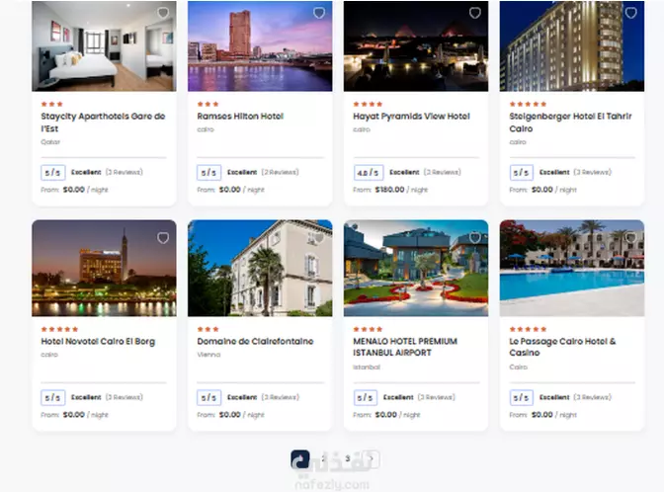Wishlist MENALO HOTEL PREMIUM with heart icon

(x=475, y=238)
